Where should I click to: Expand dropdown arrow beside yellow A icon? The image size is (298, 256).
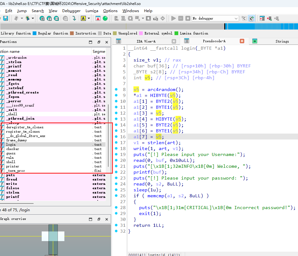click(89, 19)
